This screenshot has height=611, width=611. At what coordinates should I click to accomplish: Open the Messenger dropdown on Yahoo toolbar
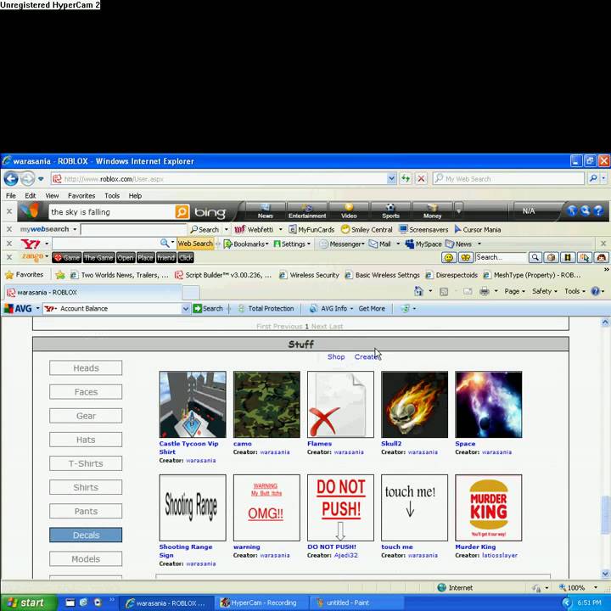(x=342, y=244)
